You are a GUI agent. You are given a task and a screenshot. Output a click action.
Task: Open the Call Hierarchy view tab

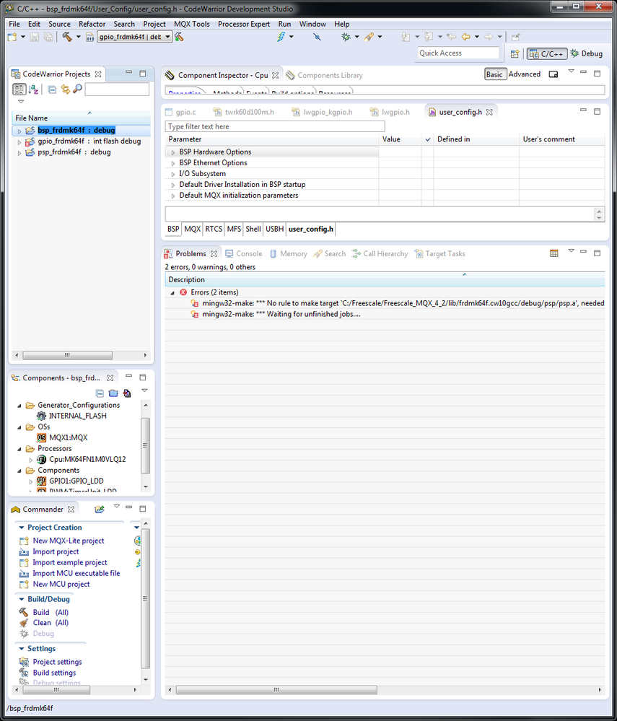pyautogui.click(x=380, y=254)
